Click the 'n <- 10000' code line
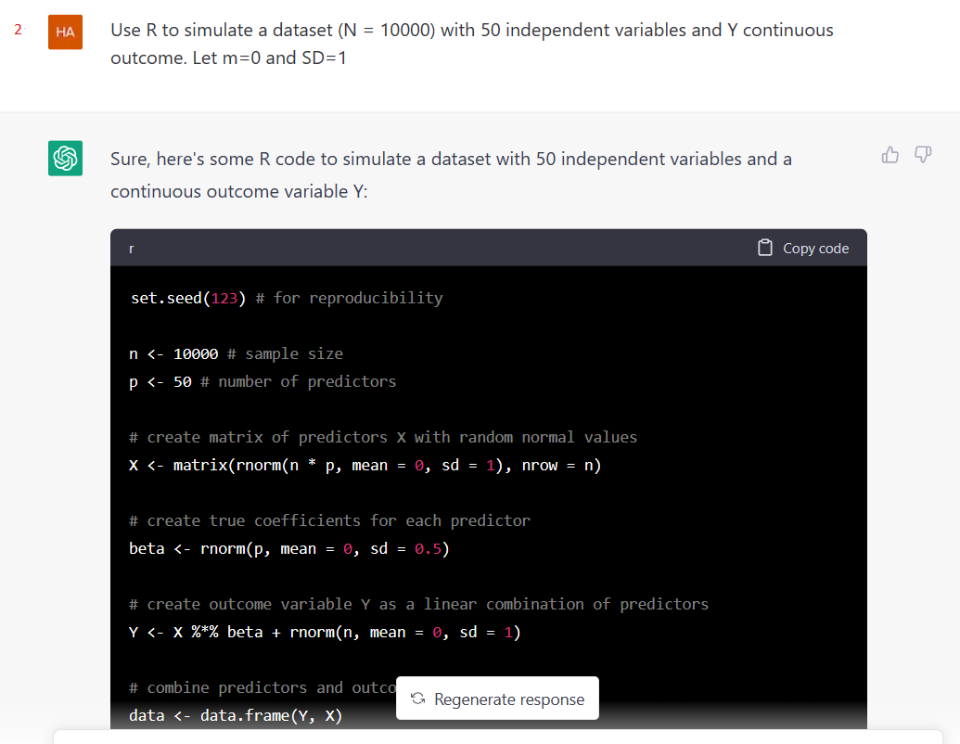960x744 pixels. [x=236, y=354]
